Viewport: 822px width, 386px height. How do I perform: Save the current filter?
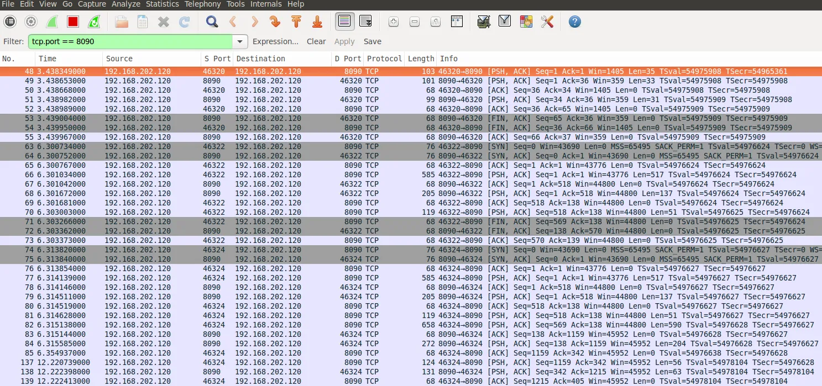(373, 41)
